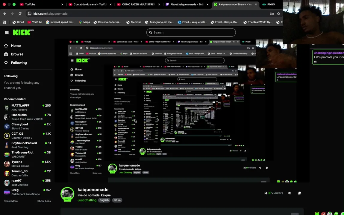Open CCT_CS recommended channel
Screen dimensions: 344x215
pos(27,136)
